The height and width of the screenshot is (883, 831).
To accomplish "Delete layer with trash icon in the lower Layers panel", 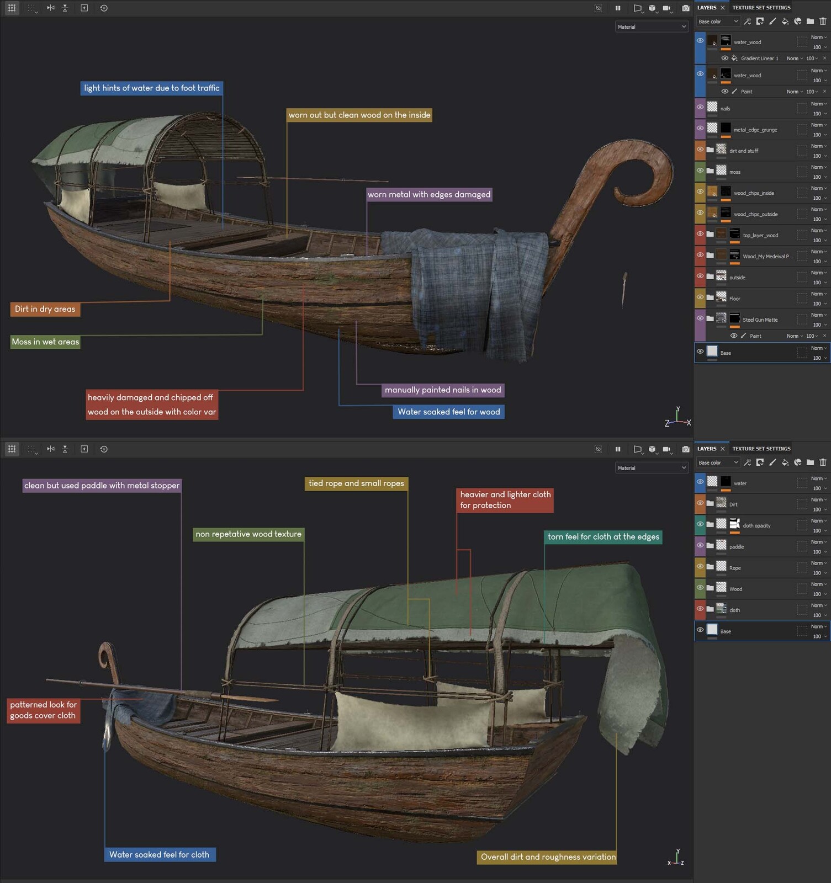I will point(823,462).
